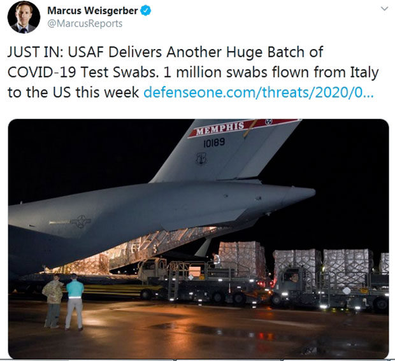The height and width of the screenshot is (361, 395).
Task: Click the Marcus Weisgerber display name
Action: point(92,11)
